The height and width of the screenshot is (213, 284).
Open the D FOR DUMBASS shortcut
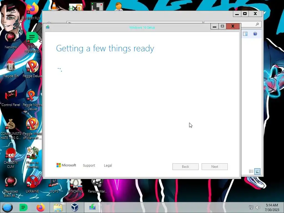(32, 42)
